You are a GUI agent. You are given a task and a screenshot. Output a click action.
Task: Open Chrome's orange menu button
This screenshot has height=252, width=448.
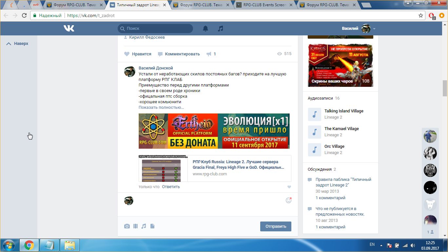tap(441, 15)
